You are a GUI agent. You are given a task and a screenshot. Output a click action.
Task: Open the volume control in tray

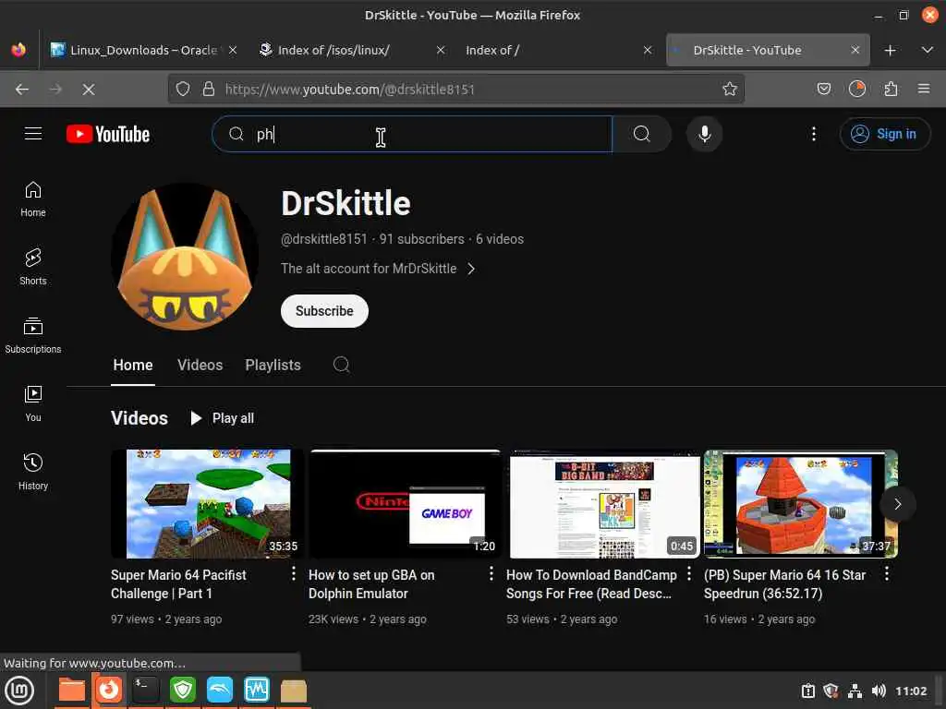click(x=879, y=691)
